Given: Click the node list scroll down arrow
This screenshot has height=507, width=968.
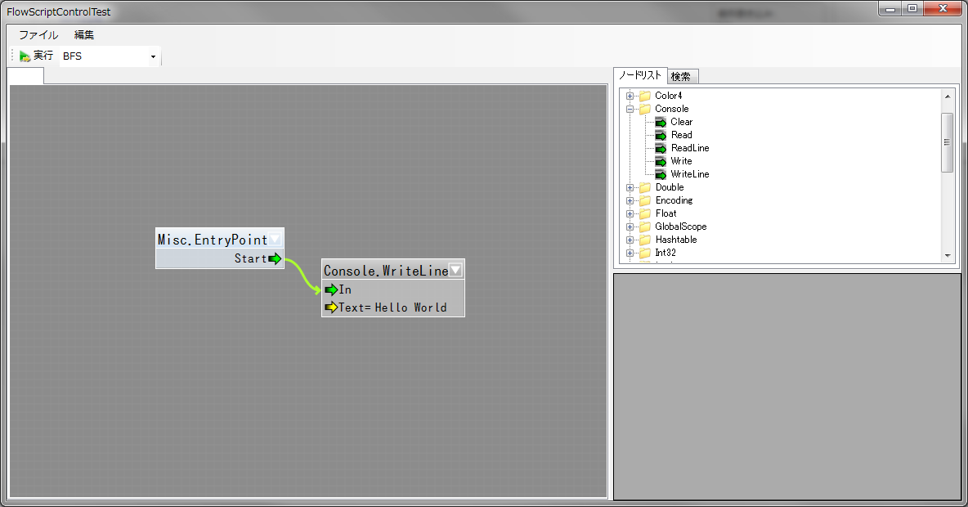Looking at the screenshot, I should [x=948, y=256].
